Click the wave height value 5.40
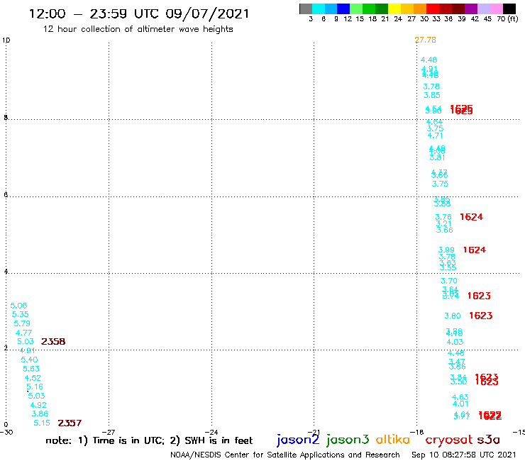This screenshot has width=525, height=461. coord(29,360)
